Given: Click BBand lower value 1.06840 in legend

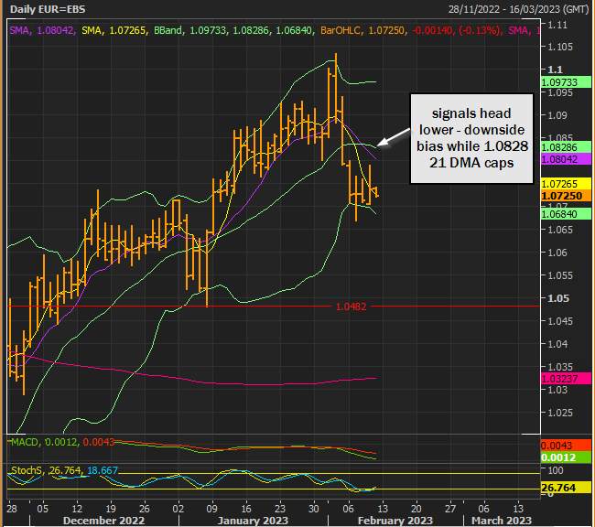Looking at the screenshot, I should point(294,30).
